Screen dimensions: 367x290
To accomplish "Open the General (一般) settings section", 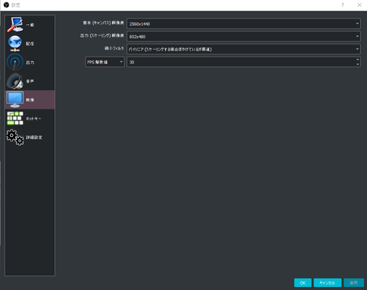I will click(30, 24).
